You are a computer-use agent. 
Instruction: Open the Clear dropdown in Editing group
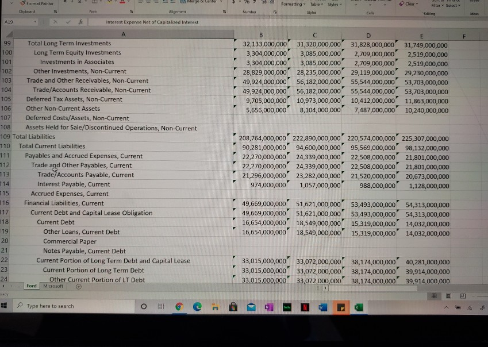409,3
